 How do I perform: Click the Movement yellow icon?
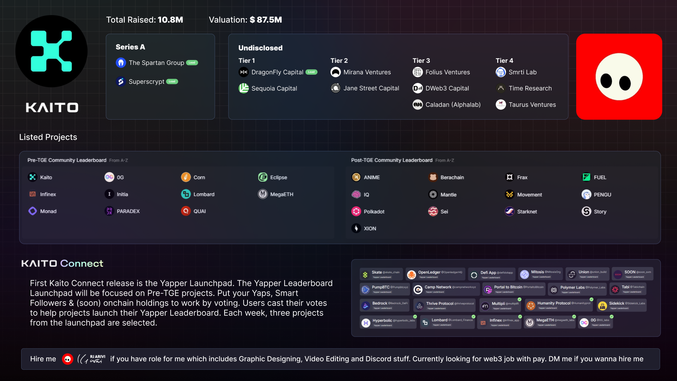510,195
